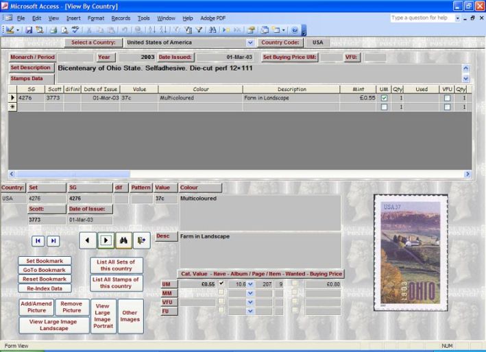
Task: Open the Records menu
Action: [121, 18]
